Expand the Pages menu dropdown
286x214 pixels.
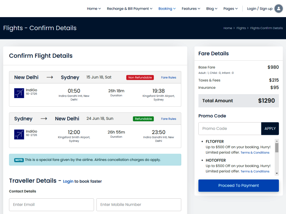(231, 9)
